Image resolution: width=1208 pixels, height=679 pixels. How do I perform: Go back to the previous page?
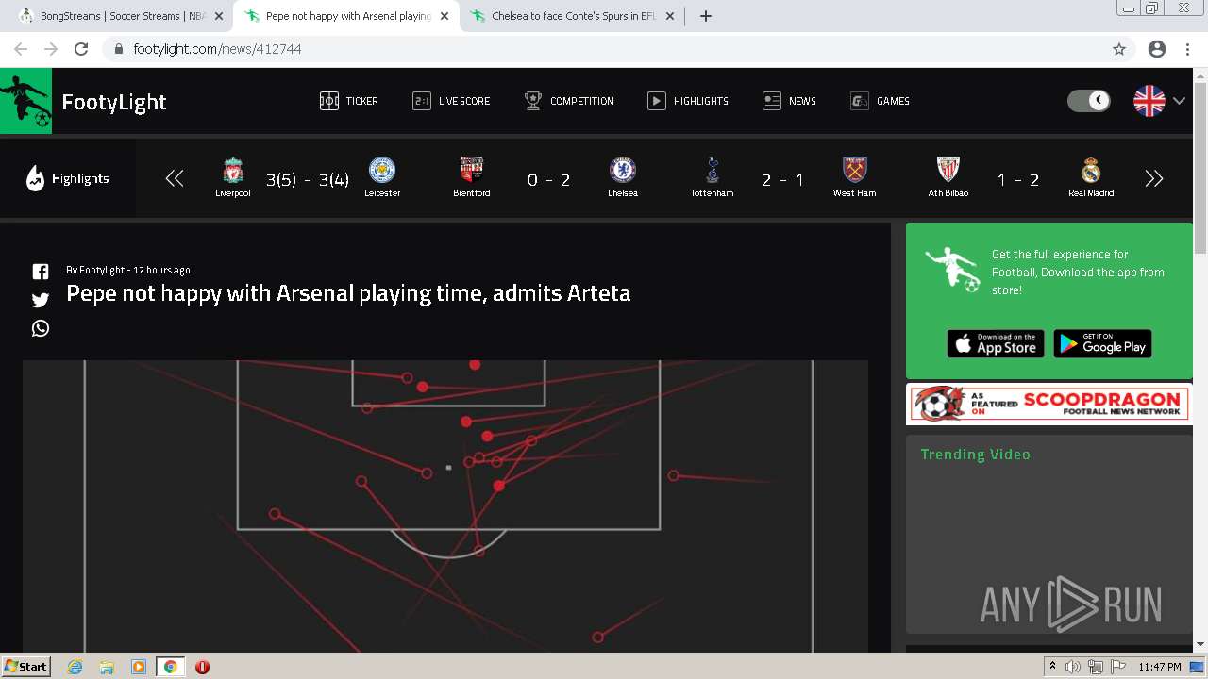click(21, 49)
